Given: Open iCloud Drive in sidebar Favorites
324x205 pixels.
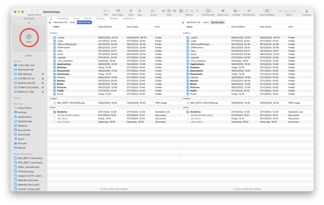Looking at the screenshot, I should [x=24, y=108].
